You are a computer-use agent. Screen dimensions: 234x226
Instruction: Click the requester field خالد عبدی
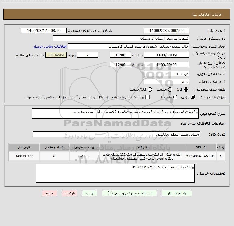click(x=129, y=46)
